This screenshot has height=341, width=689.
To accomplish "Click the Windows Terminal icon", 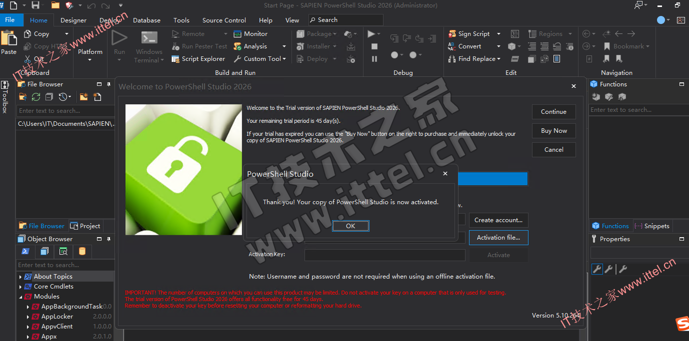I will pos(149,38).
